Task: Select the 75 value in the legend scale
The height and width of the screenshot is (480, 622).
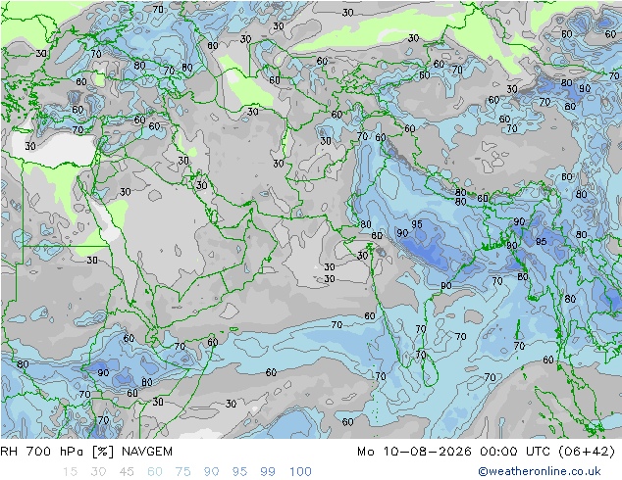Action: tap(182, 472)
